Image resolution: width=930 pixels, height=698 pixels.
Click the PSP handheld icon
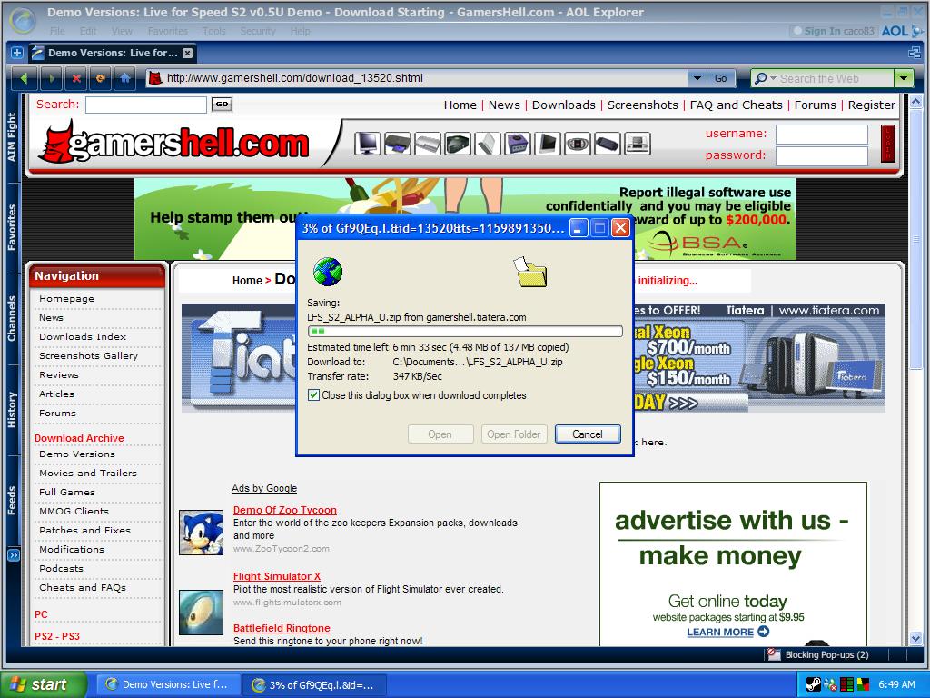(608, 144)
